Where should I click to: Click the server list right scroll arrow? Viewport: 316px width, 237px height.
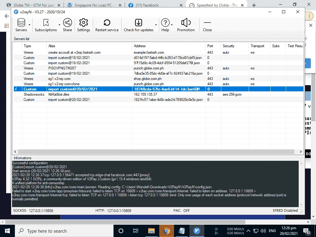[301, 152]
